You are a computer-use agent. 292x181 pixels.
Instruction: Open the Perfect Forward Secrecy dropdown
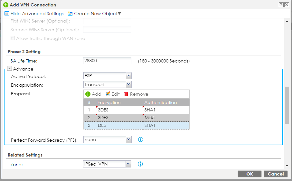[128, 140]
